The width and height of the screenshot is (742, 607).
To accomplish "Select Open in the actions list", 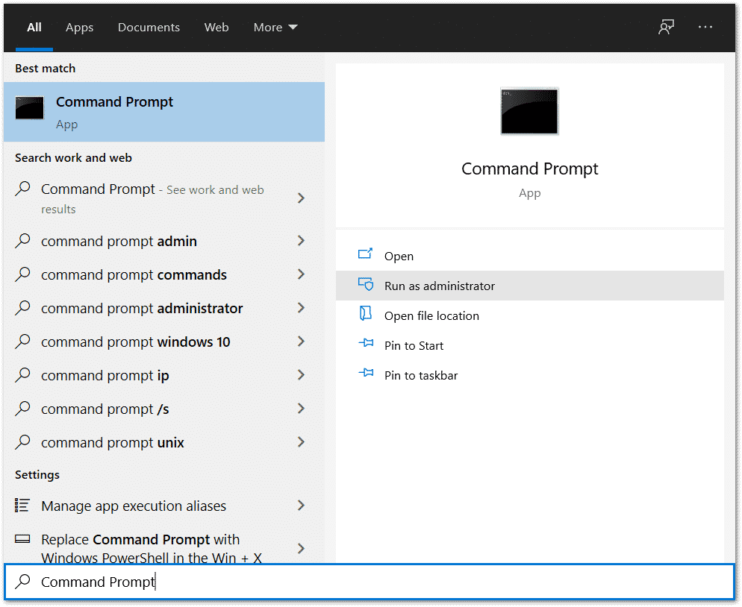I will click(x=530, y=256).
